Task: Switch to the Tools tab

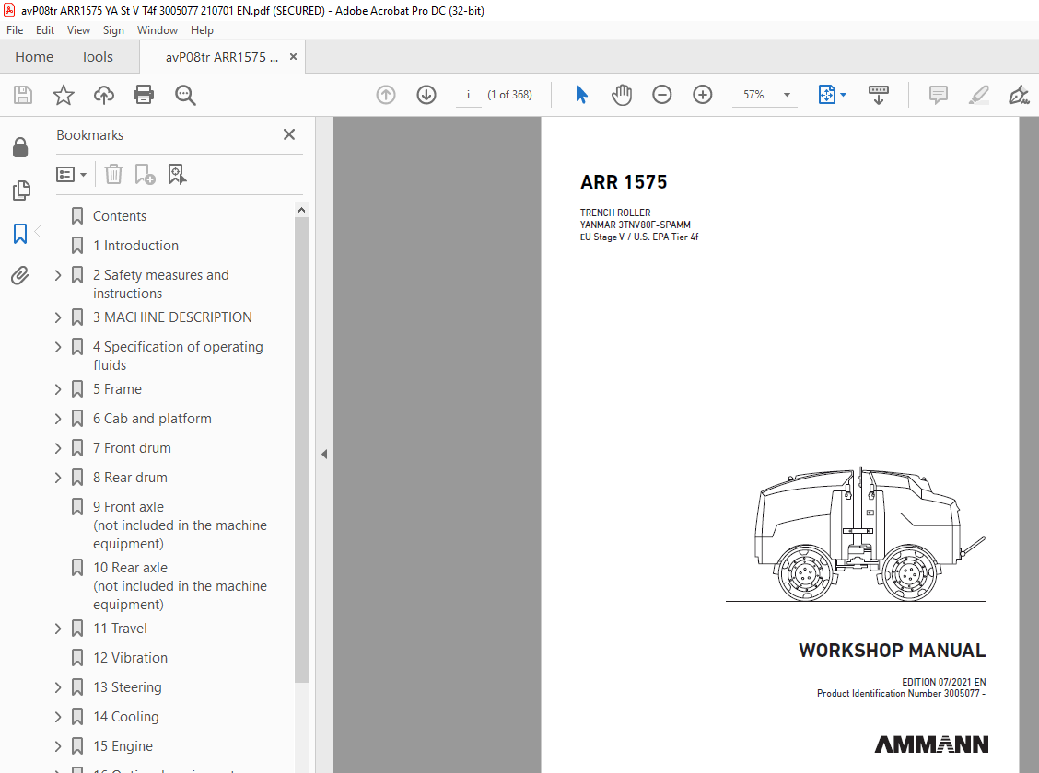Action: point(97,57)
